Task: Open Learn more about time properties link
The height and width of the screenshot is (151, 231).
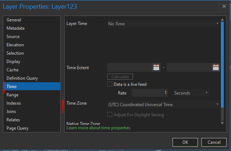Action: (98, 128)
